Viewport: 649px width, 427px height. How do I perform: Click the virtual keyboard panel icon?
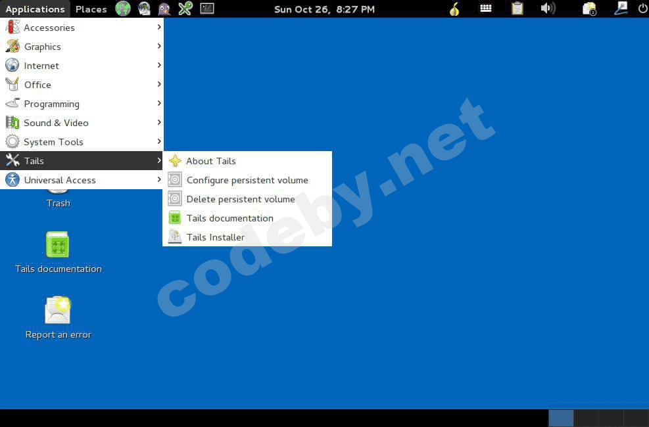pos(485,9)
